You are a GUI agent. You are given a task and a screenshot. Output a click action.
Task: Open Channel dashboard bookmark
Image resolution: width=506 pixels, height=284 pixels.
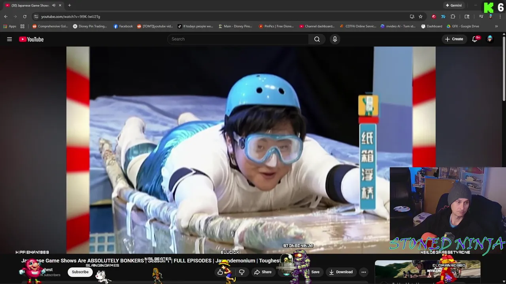coord(317,26)
